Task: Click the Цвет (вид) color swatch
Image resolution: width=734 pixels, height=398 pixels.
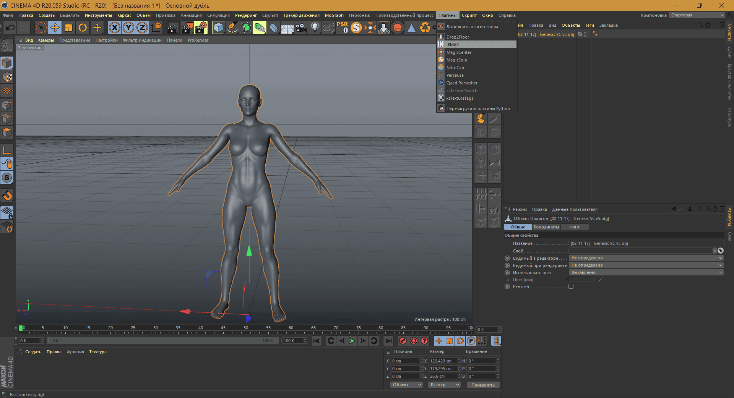Action: [581, 280]
